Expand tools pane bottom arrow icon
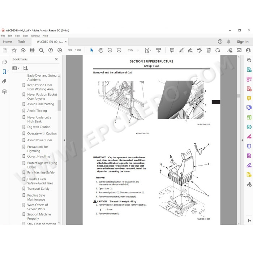 tap(249, 220)
